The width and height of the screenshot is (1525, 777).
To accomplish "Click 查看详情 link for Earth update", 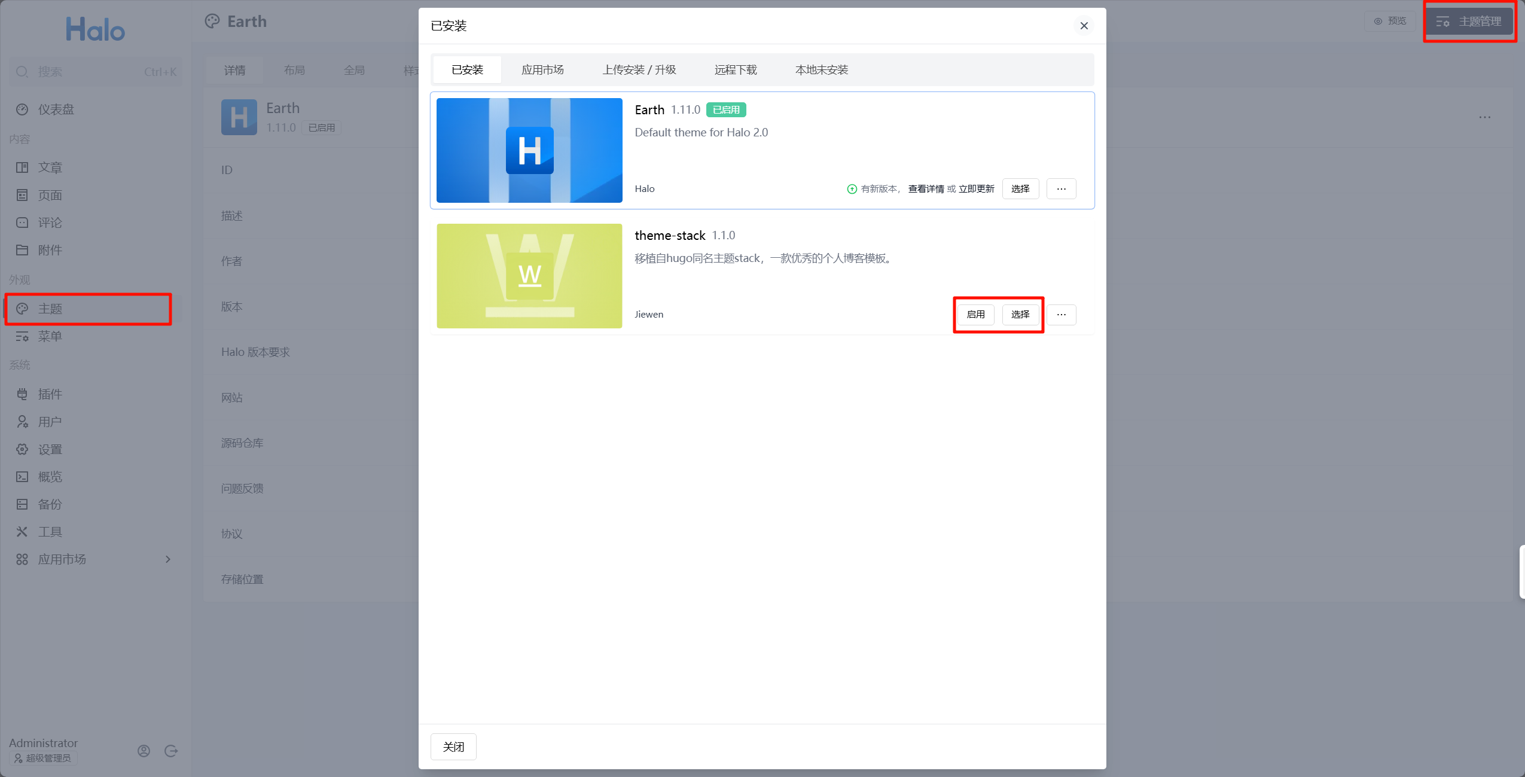I will [926, 189].
